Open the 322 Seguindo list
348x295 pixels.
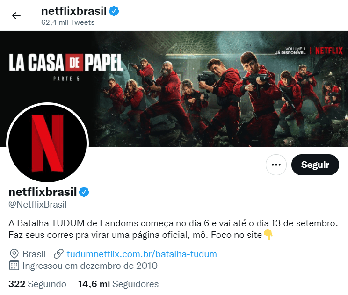pyautogui.click(x=37, y=284)
